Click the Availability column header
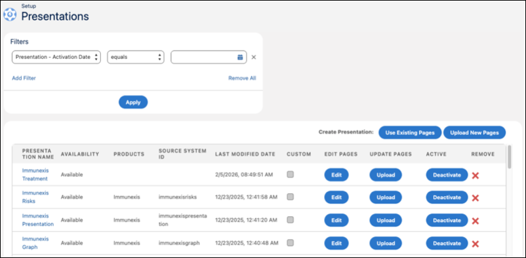Image resolution: width=526 pixels, height=258 pixels. click(x=80, y=154)
